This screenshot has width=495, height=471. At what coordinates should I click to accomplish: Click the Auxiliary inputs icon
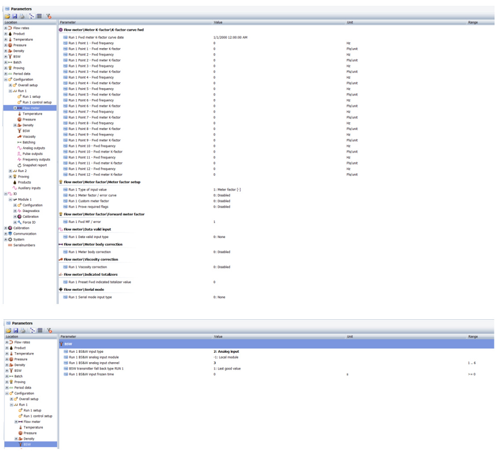tap(14, 188)
